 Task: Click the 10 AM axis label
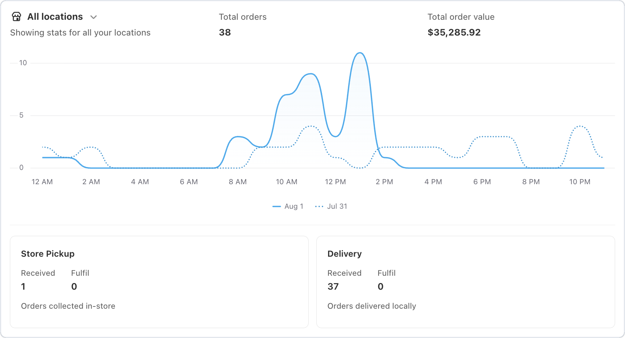click(x=287, y=182)
